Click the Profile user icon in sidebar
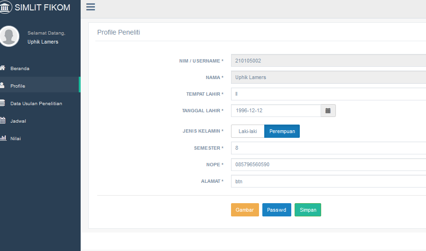Viewport: 426px width, 251px height. coord(2,85)
